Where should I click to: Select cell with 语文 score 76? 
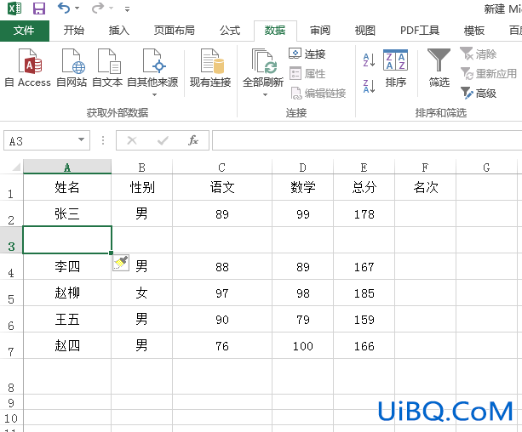222,345
